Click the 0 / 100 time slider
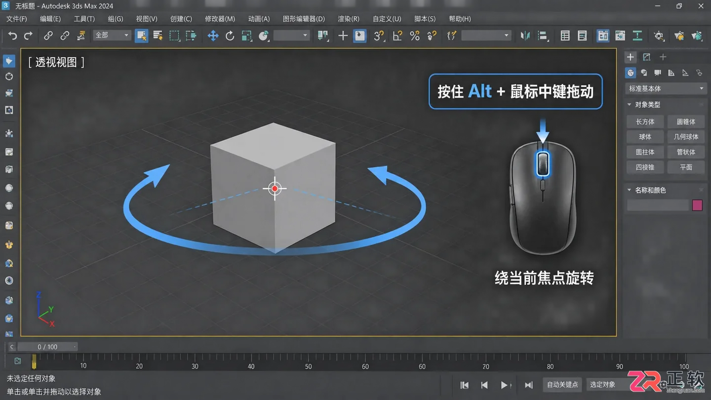Image resolution: width=711 pixels, height=400 pixels. click(x=48, y=347)
